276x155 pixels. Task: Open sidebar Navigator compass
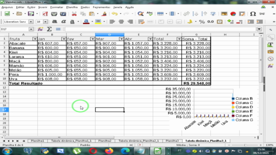270,59
